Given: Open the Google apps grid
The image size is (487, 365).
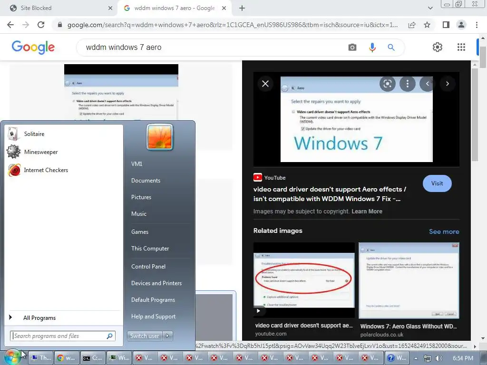Looking at the screenshot, I should point(461,47).
